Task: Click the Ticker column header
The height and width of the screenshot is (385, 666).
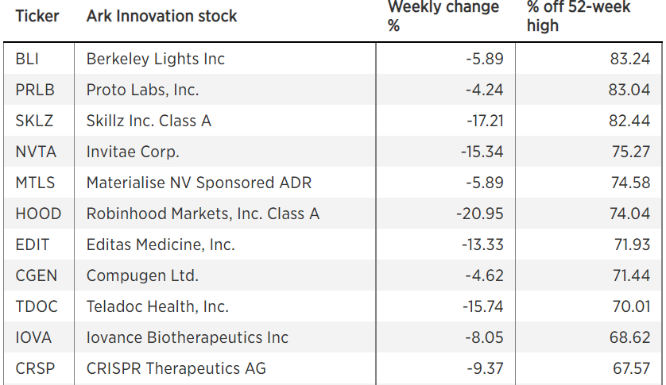Action: pyautogui.click(x=37, y=16)
